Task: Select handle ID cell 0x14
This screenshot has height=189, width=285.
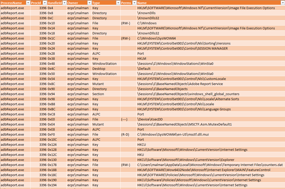Action: click(x=57, y=28)
